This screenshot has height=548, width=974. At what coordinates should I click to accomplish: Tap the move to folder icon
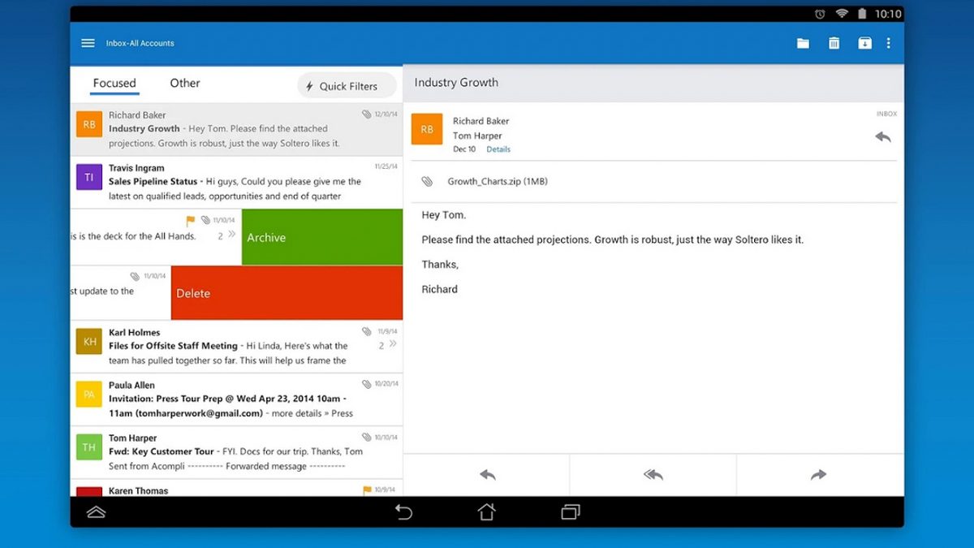[x=803, y=43]
